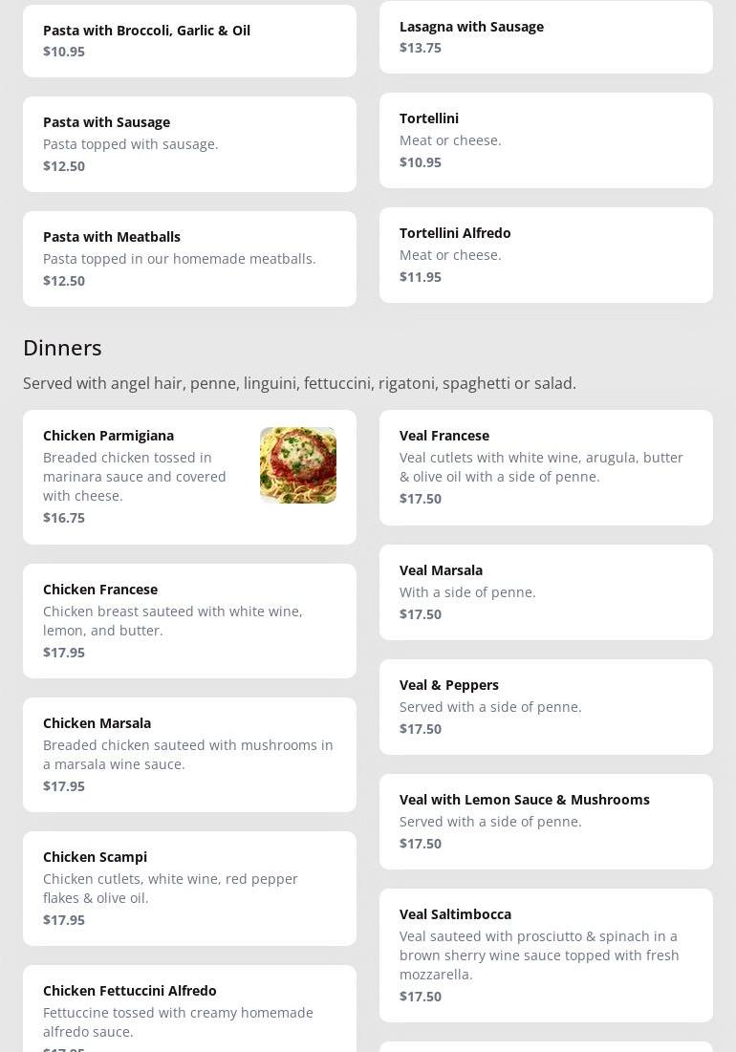Pick the Pasta with Meatballs card
736x1052 pixels.
(189, 258)
